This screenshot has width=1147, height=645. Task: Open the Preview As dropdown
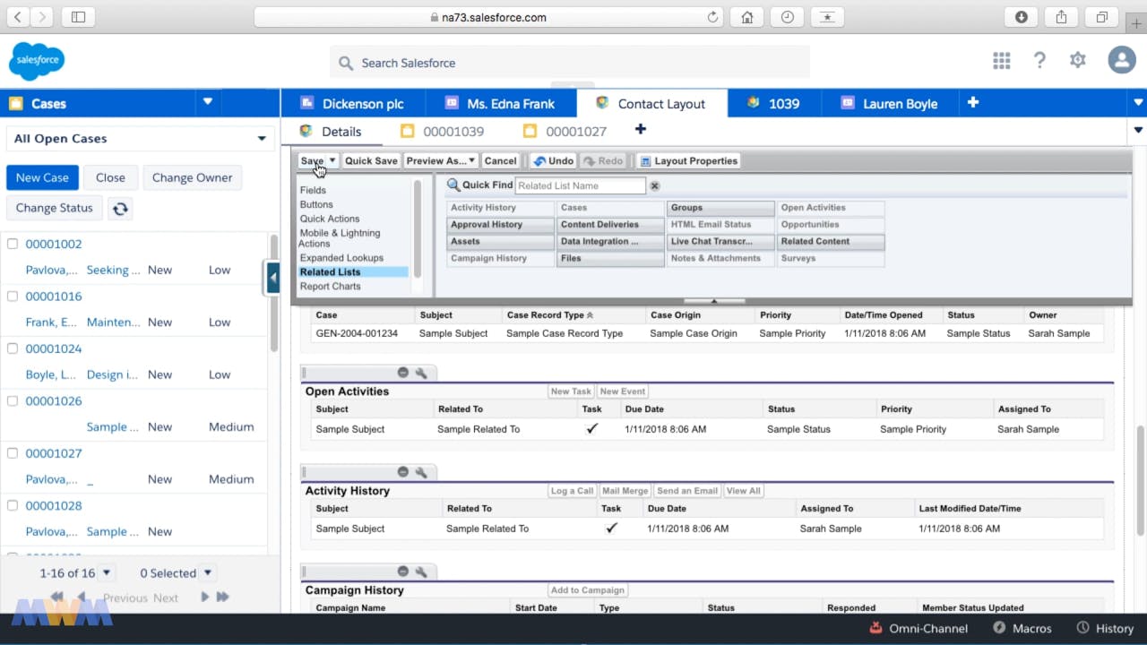point(440,161)
